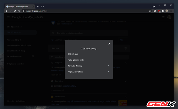Open Google account avatar on page
The image size is (178, 109).
tap(169, 17)
